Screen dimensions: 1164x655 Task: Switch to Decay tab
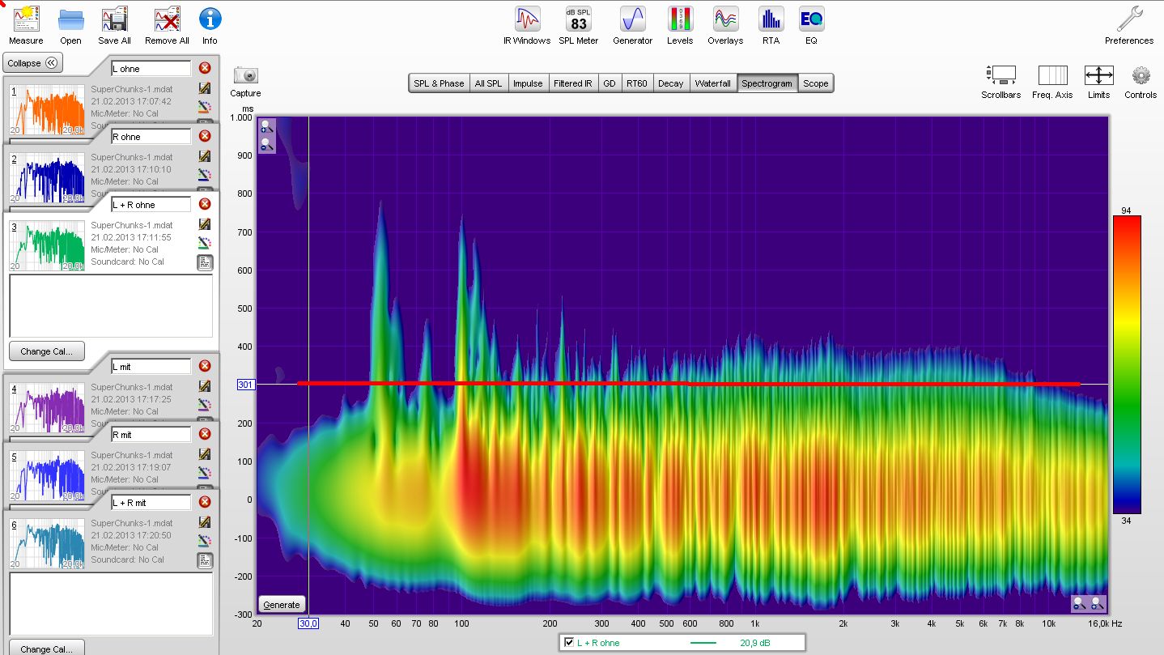pyautogui.click(x=671, y=83)
